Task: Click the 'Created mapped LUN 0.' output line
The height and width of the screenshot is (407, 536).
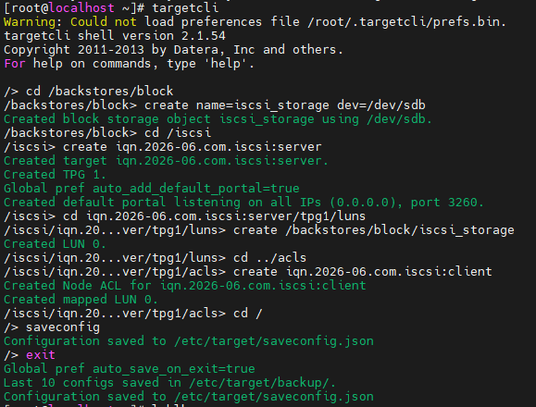Action: pos(81,300)
